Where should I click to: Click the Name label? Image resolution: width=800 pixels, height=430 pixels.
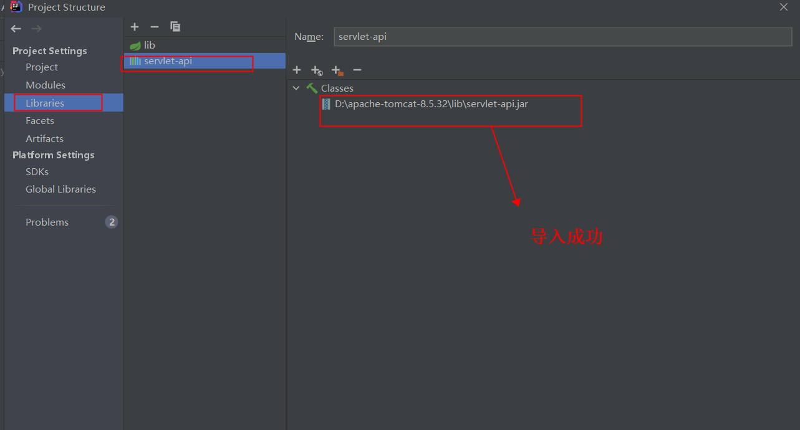309,37
